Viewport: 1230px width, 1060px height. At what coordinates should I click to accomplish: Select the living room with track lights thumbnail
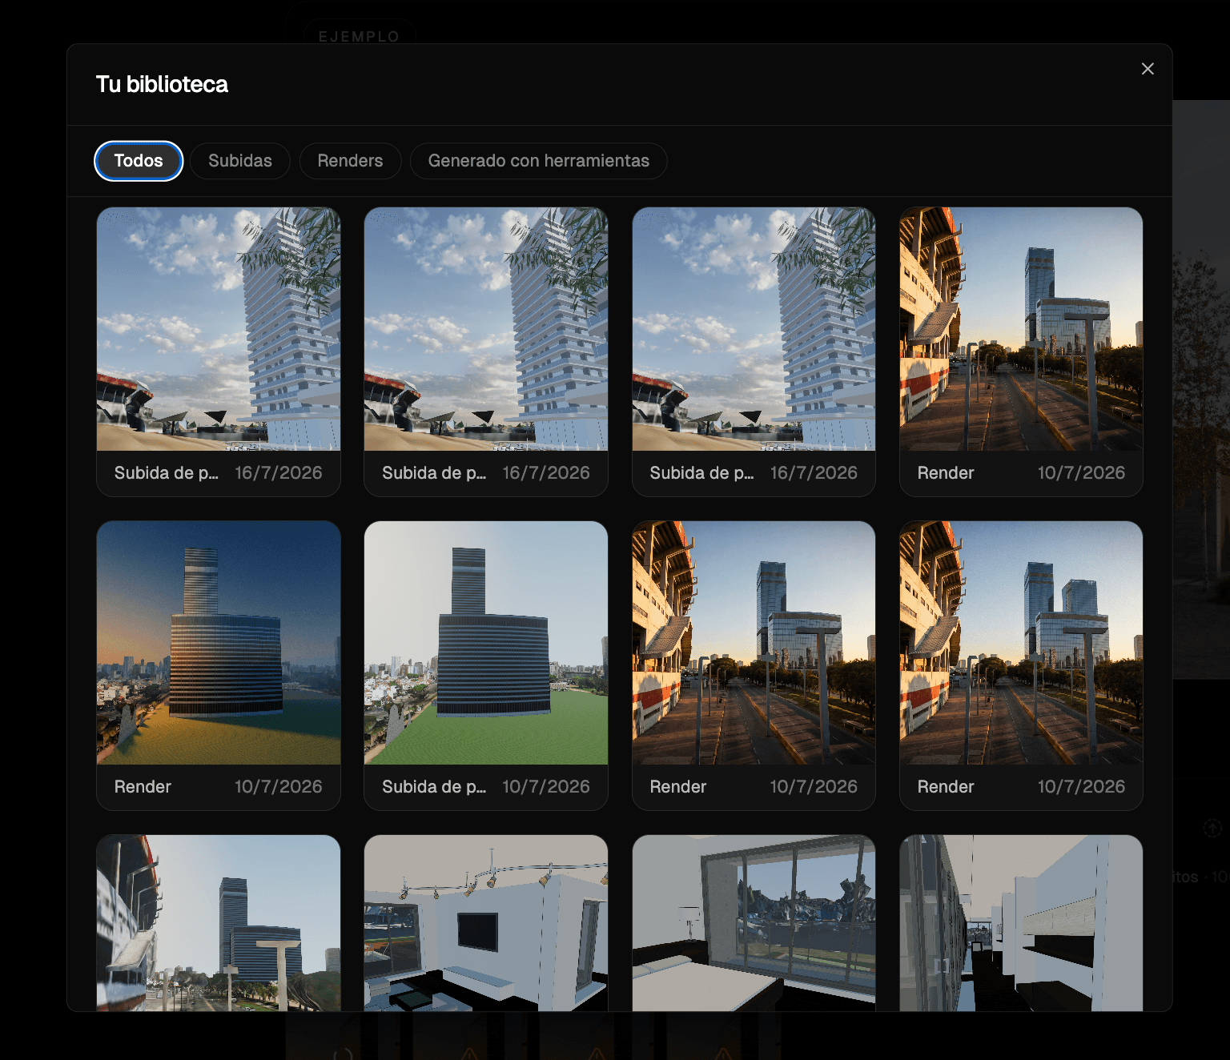point(486,923)
